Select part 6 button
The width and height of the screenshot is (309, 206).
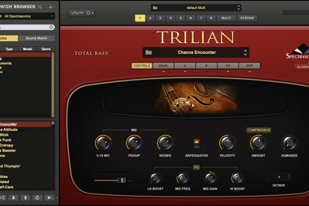tap(191, 18)
